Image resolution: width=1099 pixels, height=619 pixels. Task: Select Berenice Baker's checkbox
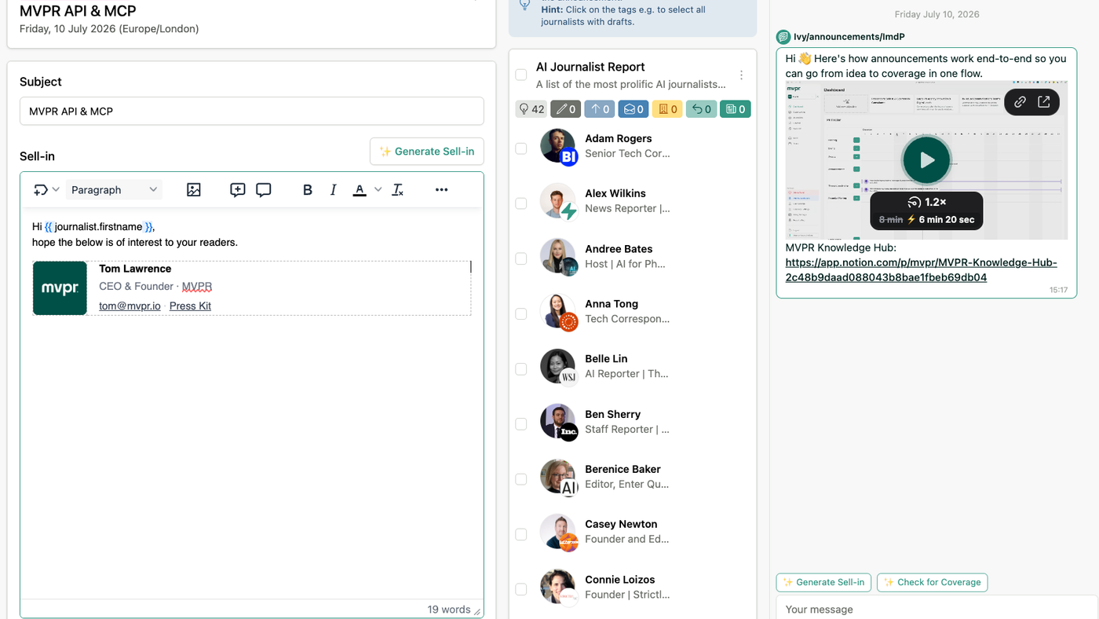pos(521,479)
